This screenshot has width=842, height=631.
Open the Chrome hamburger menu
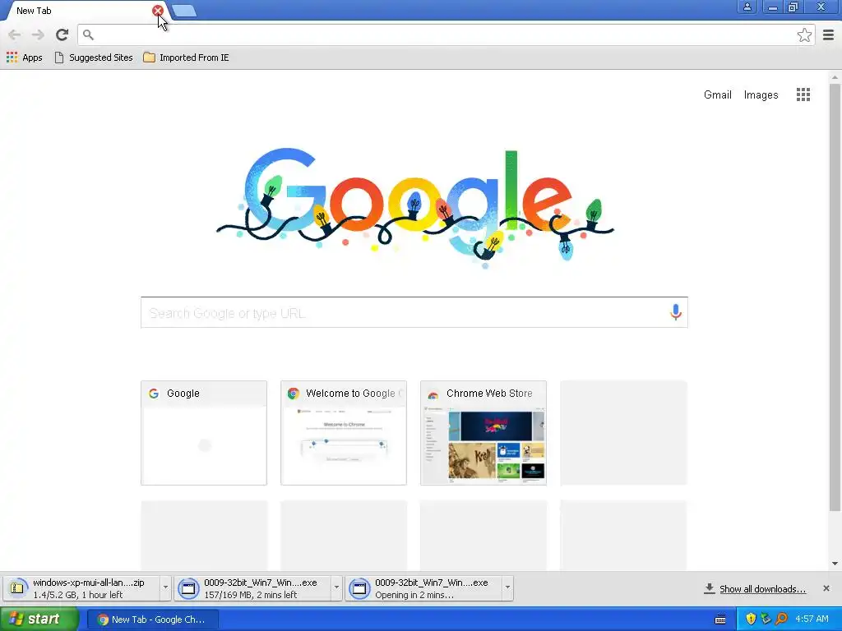(829, 35)
